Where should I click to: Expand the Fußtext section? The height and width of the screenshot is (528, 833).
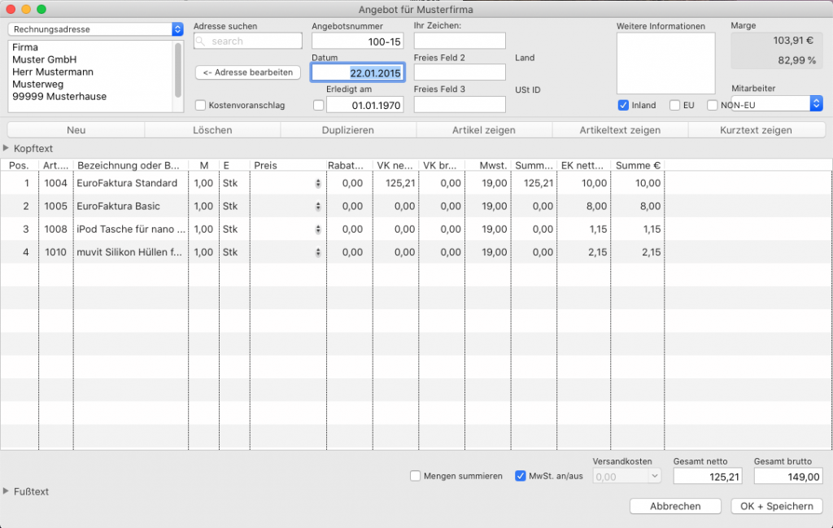click(x=6, y=491)
